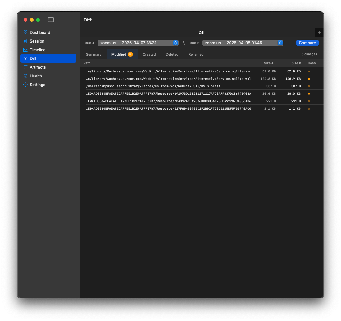Open Settings via the gear icon
341x321 pixels.
(x=37, y=85)
